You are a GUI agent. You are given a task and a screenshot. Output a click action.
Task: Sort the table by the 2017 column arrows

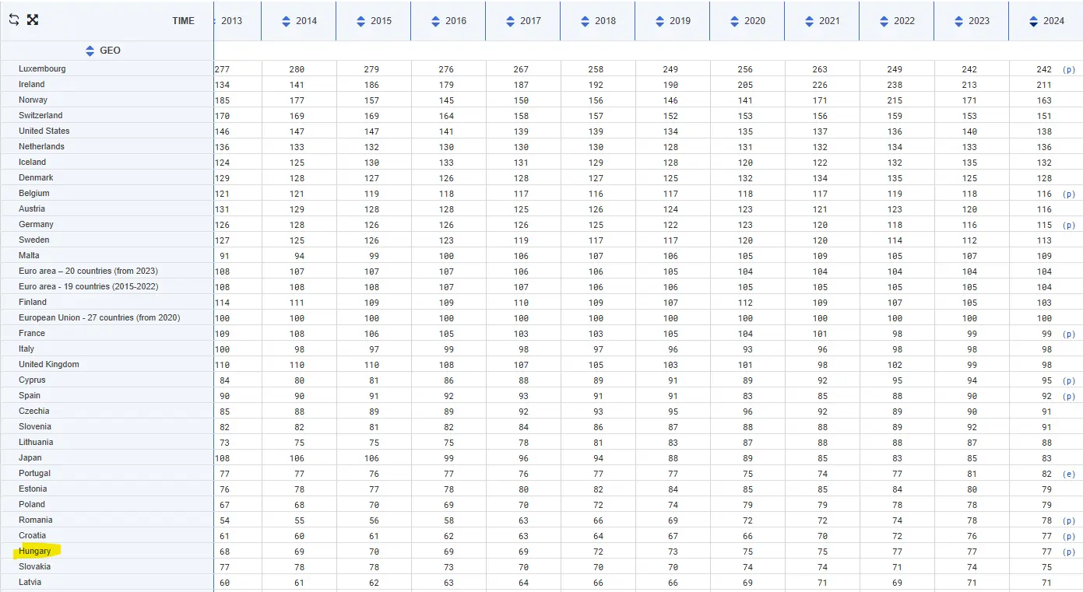tap(510, 21)
